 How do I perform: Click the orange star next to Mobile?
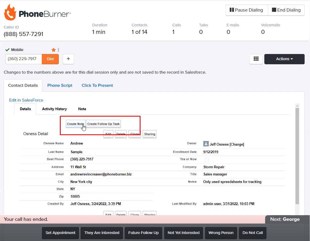click(53, 50)
